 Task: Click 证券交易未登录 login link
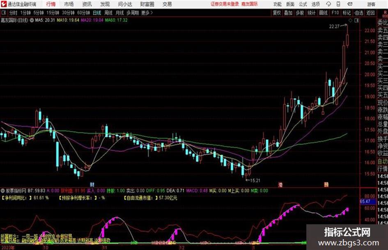225,4
